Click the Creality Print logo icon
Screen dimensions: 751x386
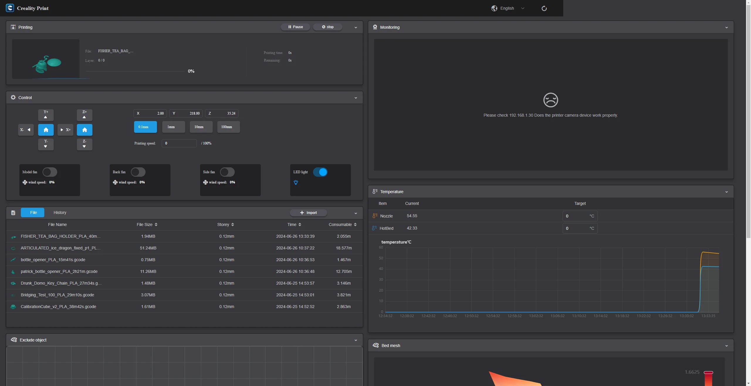[10, 8]
